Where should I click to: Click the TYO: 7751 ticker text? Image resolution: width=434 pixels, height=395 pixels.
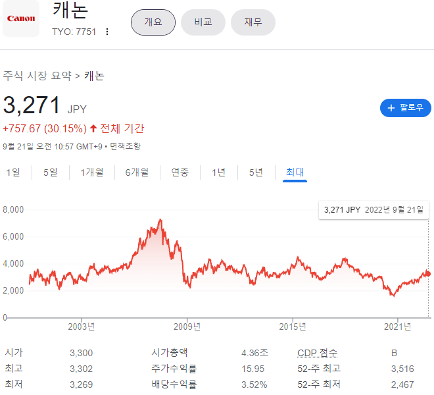[74, 32]
